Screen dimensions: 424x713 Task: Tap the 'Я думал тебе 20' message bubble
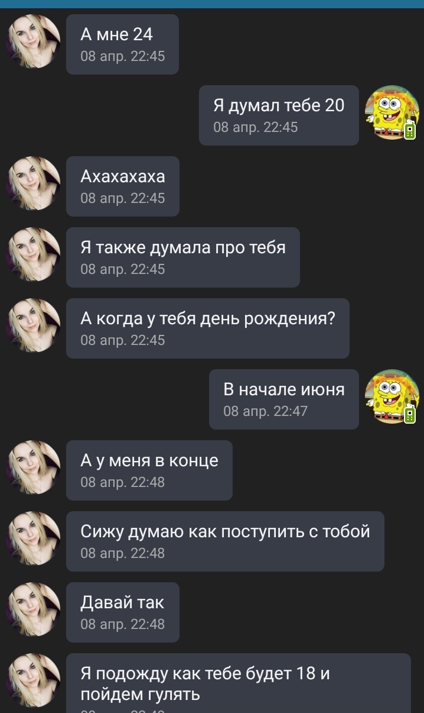point(279,115)
